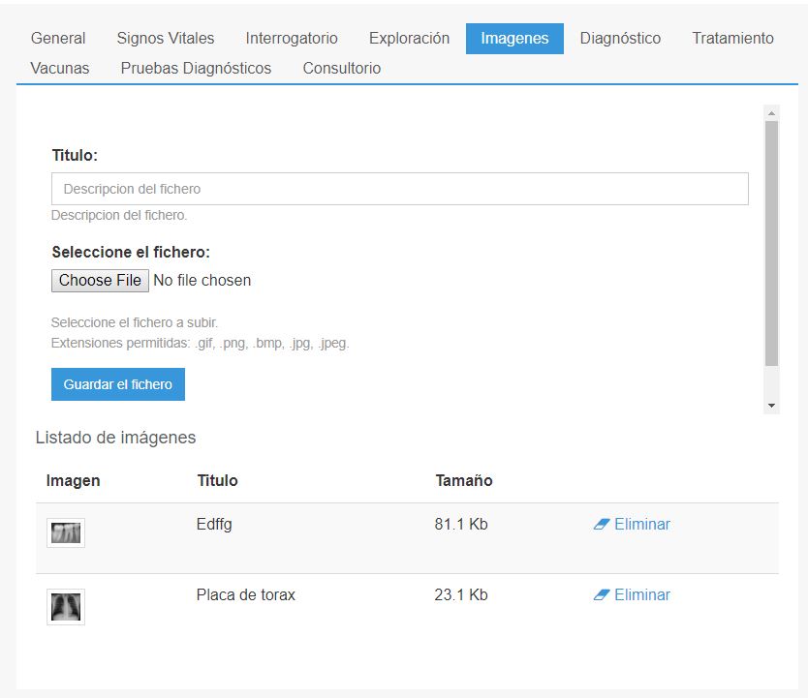Screen dimensions: 808x698
Task: Click the upload panel scrollbar thumb
Action: 771,243
